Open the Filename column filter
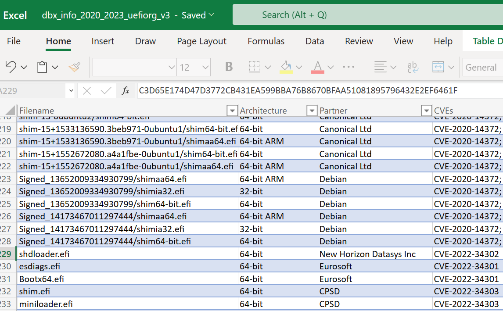This screenshot has width=503, height=311. (232, 110)
